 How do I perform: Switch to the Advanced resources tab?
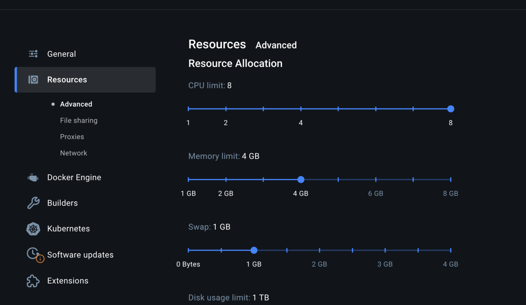(x=276, y=45)
